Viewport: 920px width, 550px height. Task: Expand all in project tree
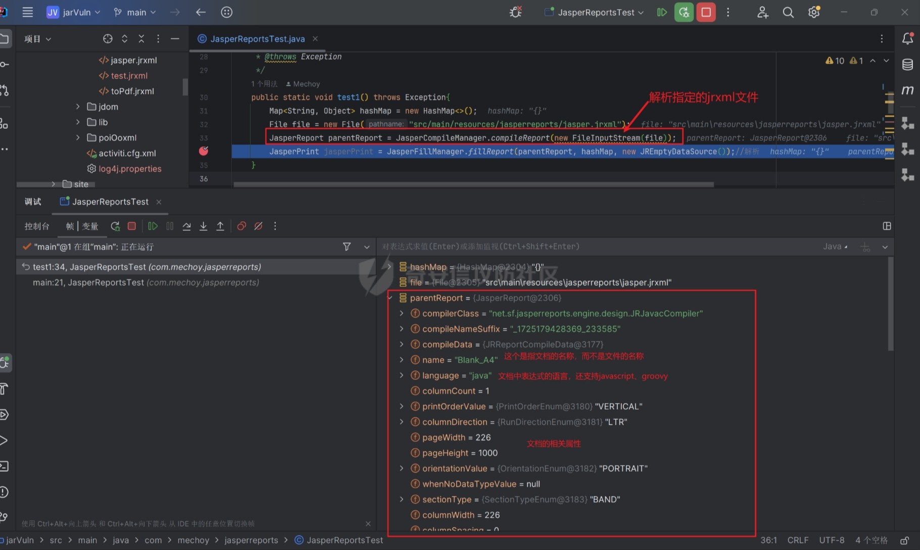[x=124, y=39]
